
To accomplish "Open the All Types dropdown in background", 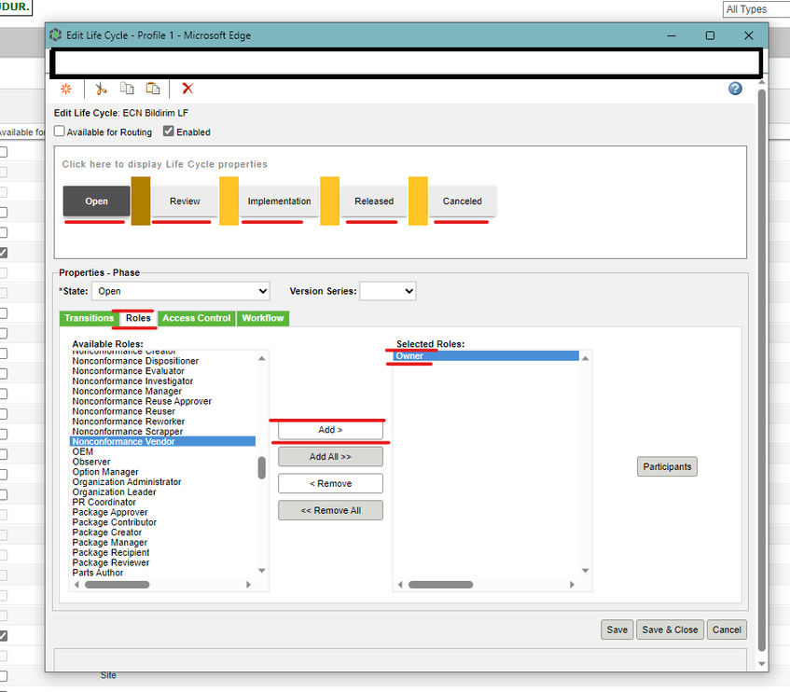I will [x=755, y=9].
